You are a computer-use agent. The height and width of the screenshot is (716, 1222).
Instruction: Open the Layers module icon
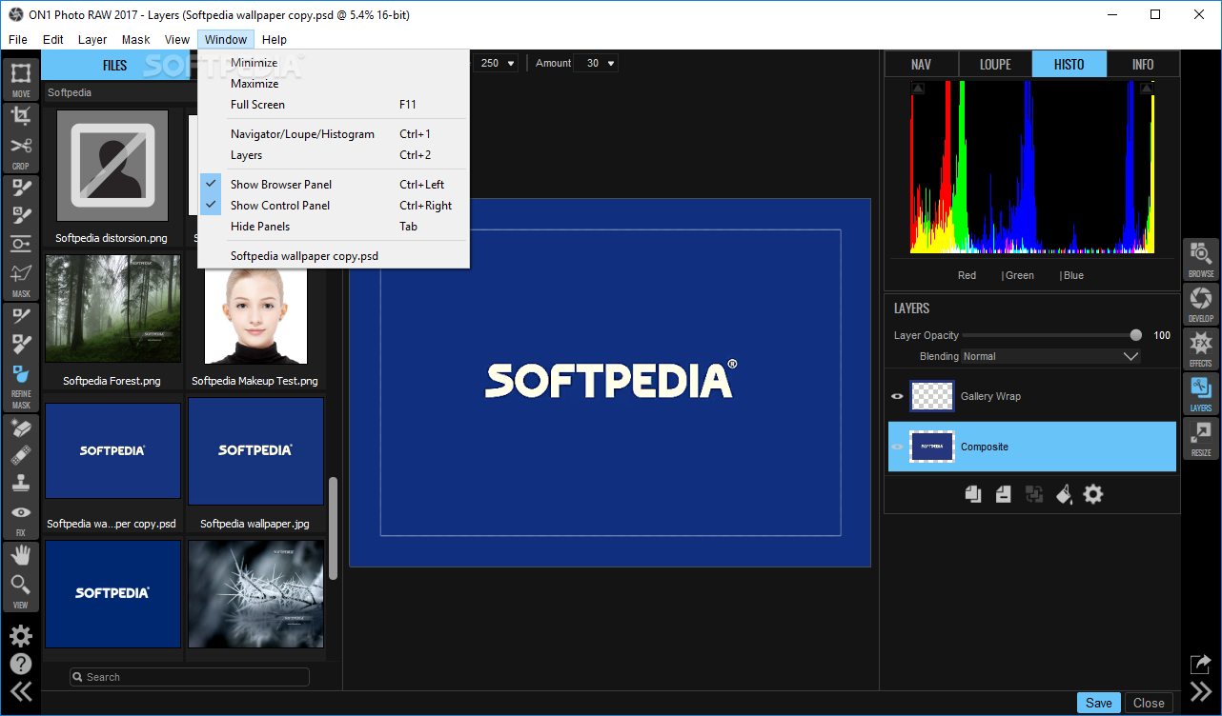pos(1201,393)
